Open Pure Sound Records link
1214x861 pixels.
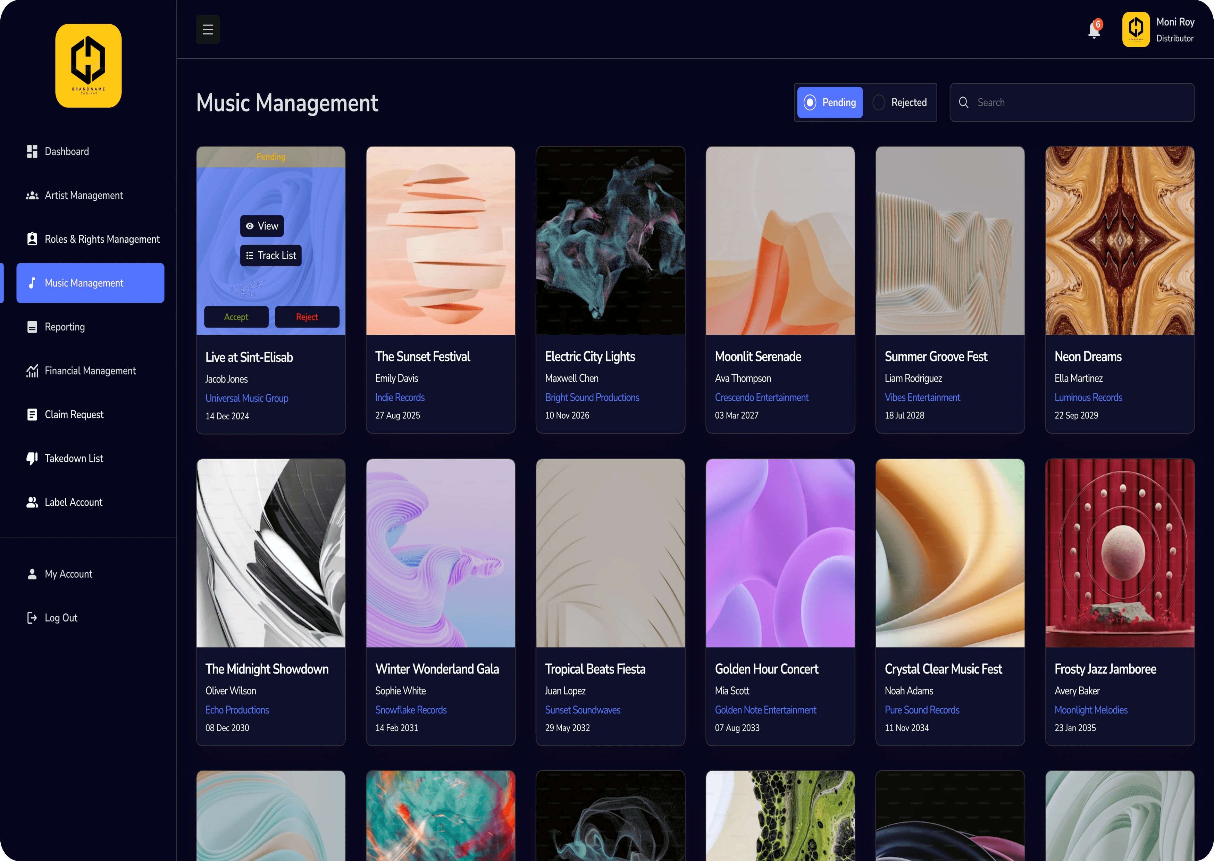[x=922, y=710]
